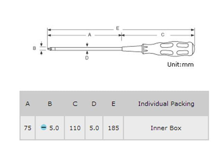This screenshot has width=222, height=166.
Task: Select the D column header in the table
Action: point(94,103)
